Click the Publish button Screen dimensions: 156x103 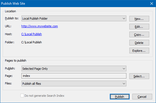[x=120, y=97]
